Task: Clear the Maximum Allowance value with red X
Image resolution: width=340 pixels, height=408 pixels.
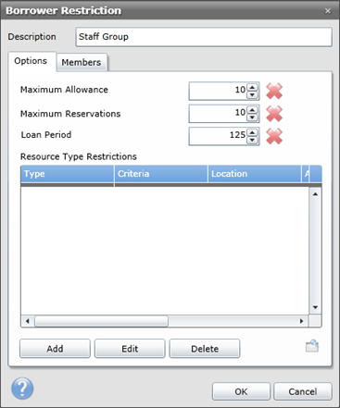Action: pos(274,91)
